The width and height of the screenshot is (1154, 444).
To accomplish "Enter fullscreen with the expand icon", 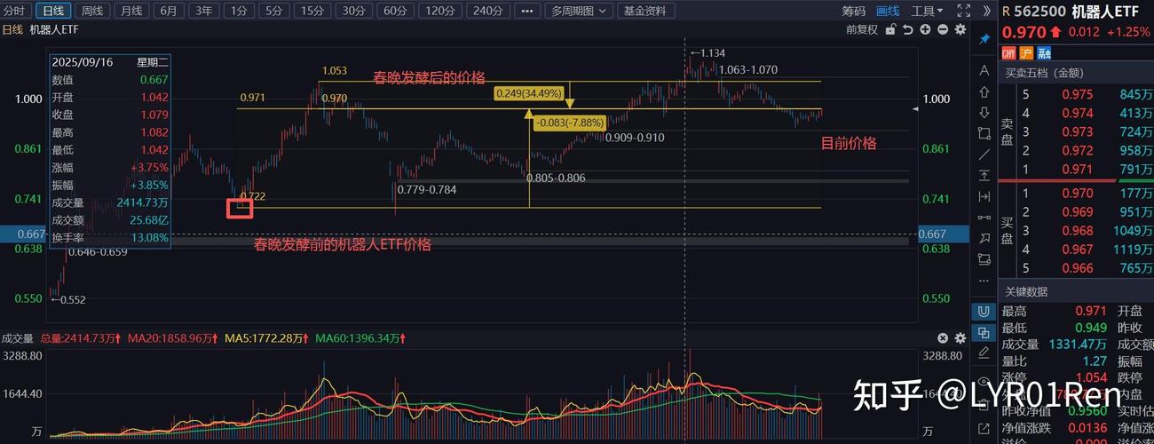I will pos(963,11).
